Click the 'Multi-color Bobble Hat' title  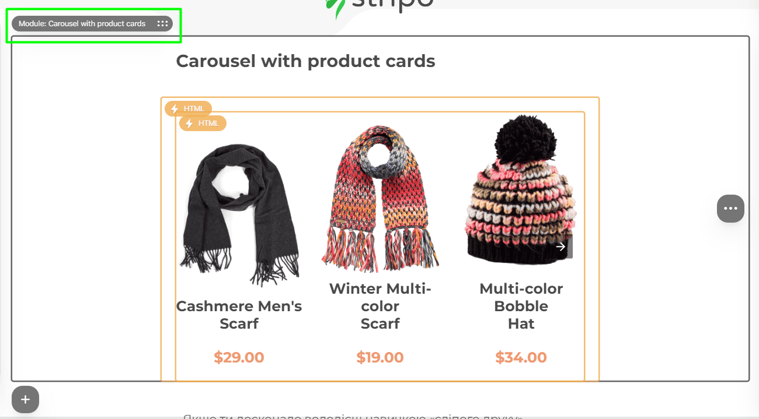pyautogui.click(x=521, y=306)
